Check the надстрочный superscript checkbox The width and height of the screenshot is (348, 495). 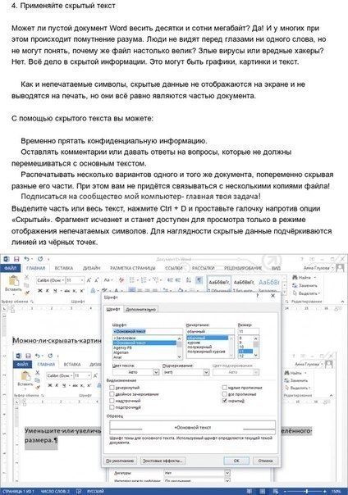click(112, 401)
